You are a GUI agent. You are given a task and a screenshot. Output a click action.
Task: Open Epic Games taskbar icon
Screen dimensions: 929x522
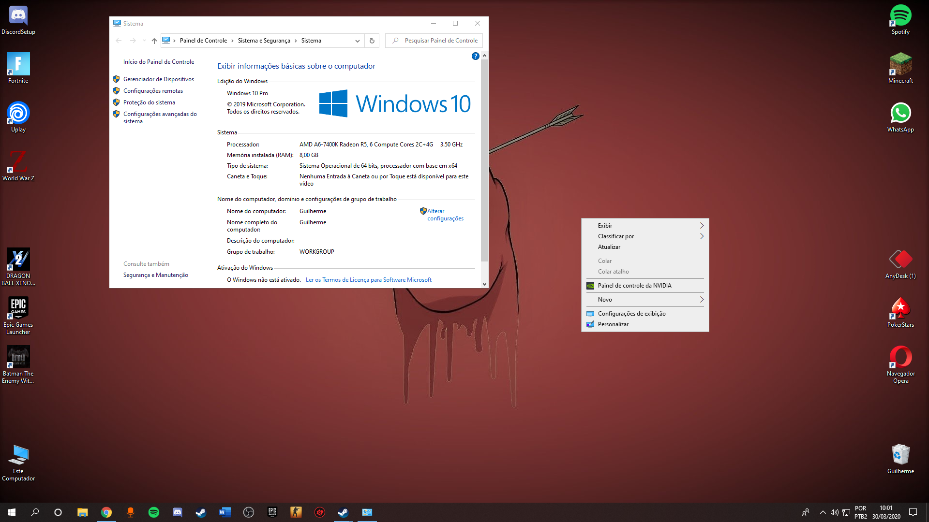pyautogui.click(x=272, y=512)
